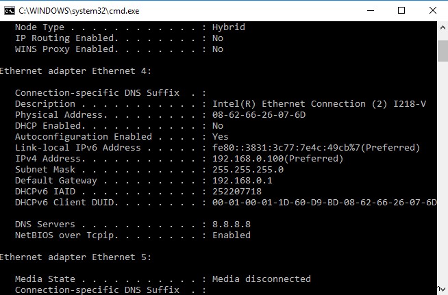Click the DNS server value 8.8.8.8
Screen dimensions: 448x295
[232, 225]
